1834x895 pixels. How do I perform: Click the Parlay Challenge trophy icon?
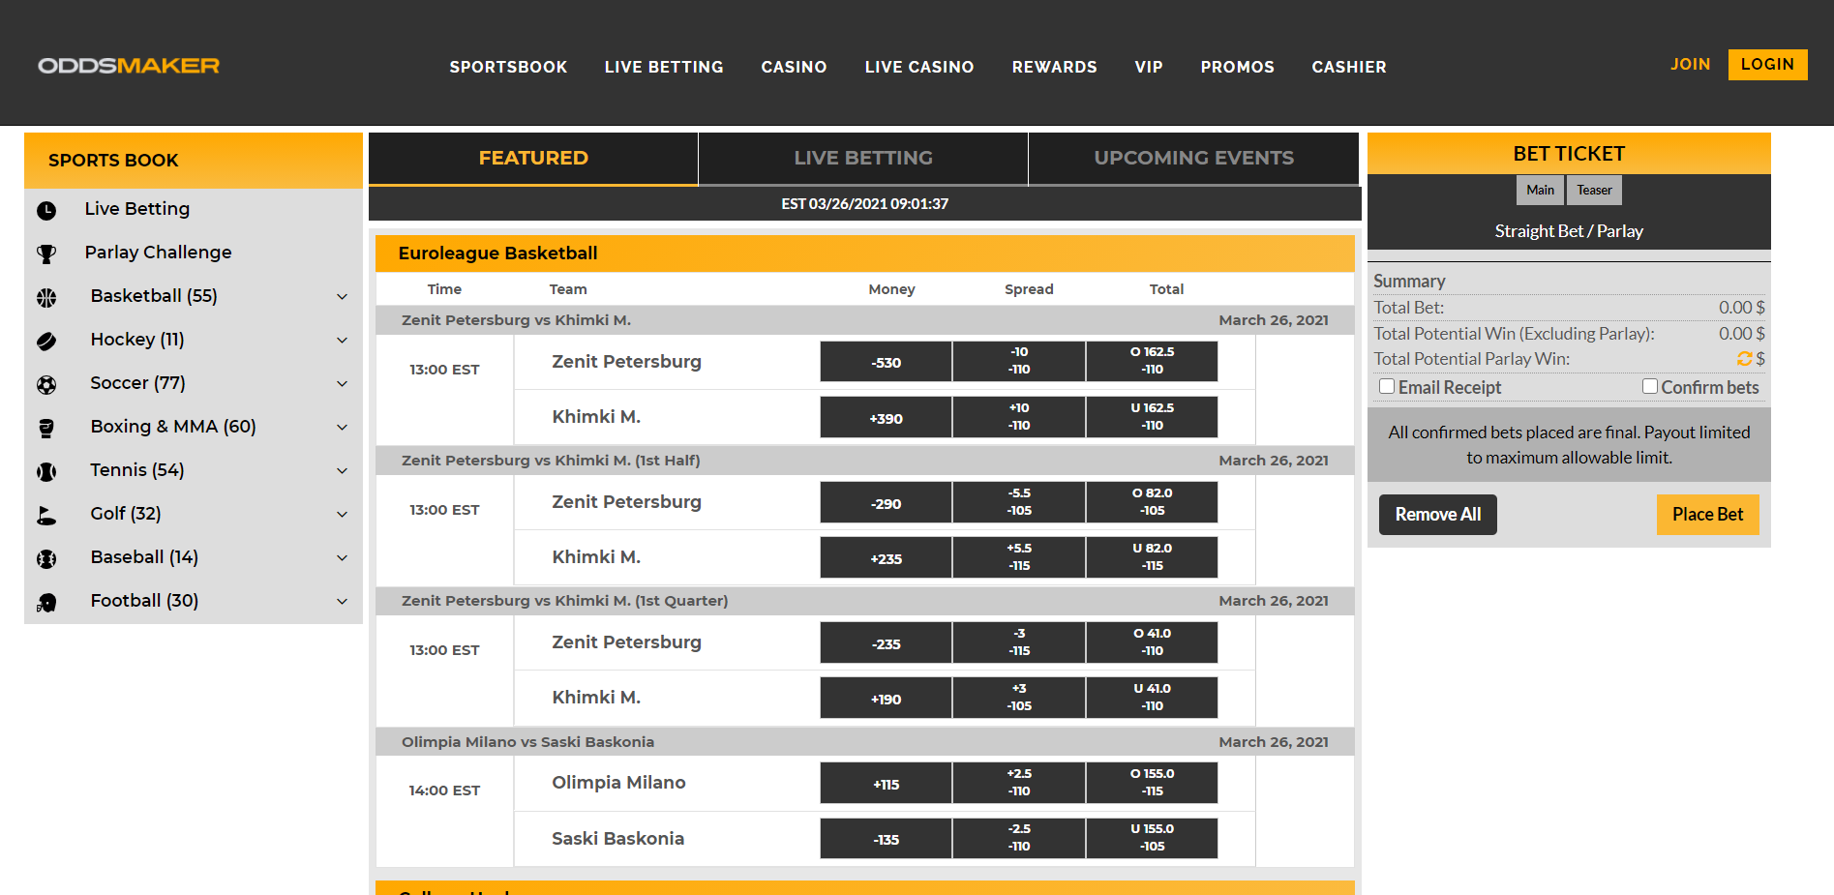[46, 254]
